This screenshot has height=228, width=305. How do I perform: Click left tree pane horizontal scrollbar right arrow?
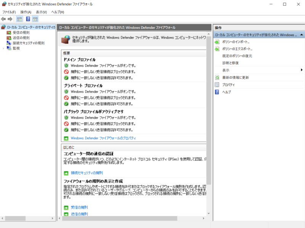(x=52, y=218)
